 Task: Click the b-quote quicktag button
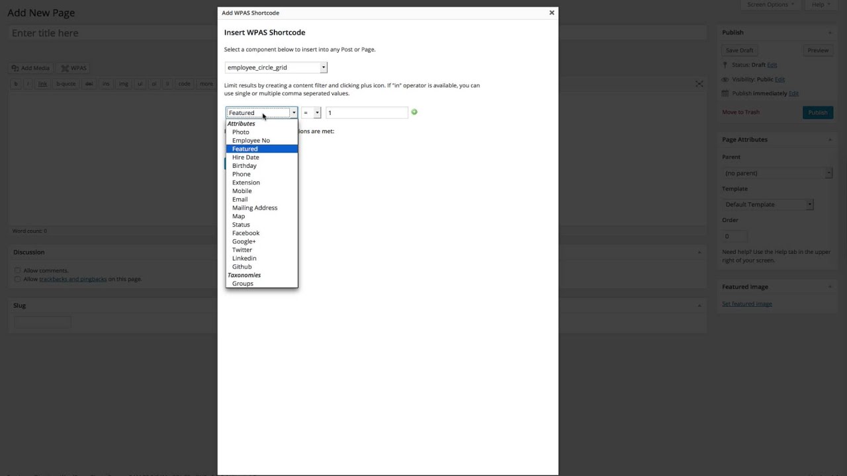point(66,84)
